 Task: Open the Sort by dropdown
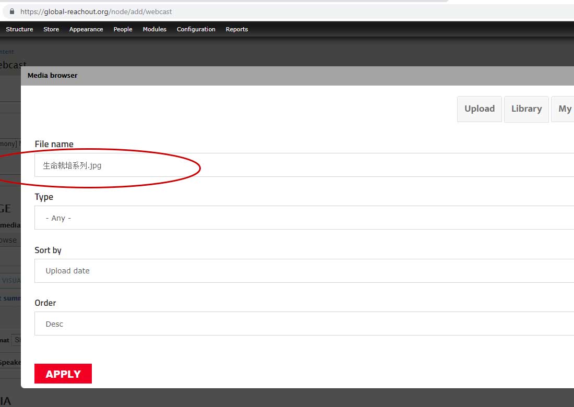[x=304, y=271]
